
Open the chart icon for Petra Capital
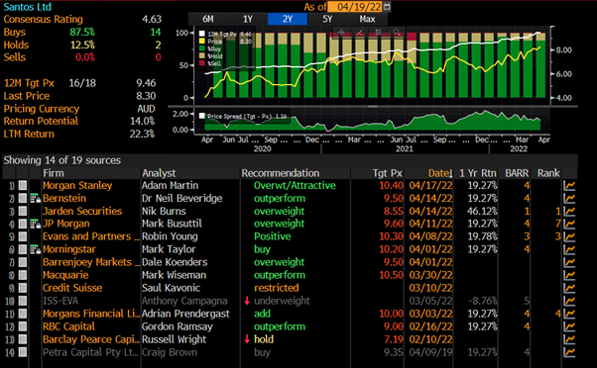point(569,352)
